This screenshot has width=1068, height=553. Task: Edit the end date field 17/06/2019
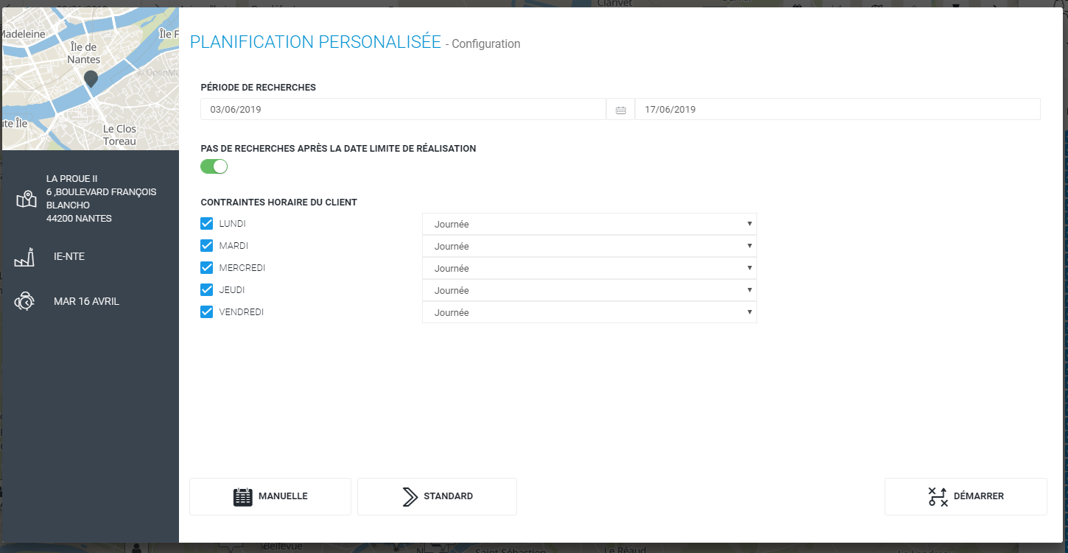pyautogui.click(x=837, y=110)
